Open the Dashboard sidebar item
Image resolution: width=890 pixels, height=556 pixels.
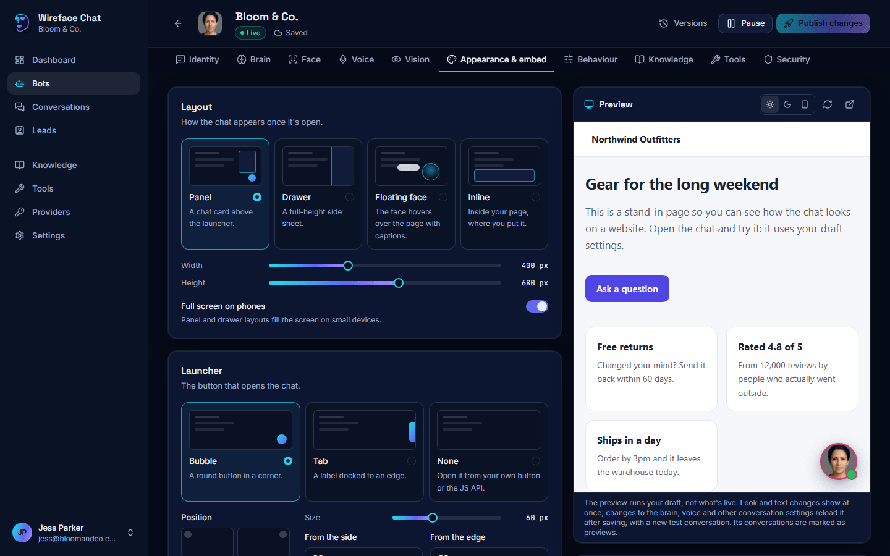(x=74, y=60)
